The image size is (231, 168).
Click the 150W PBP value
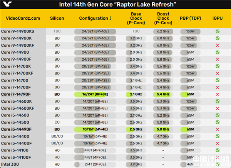[x=190, y=31]
